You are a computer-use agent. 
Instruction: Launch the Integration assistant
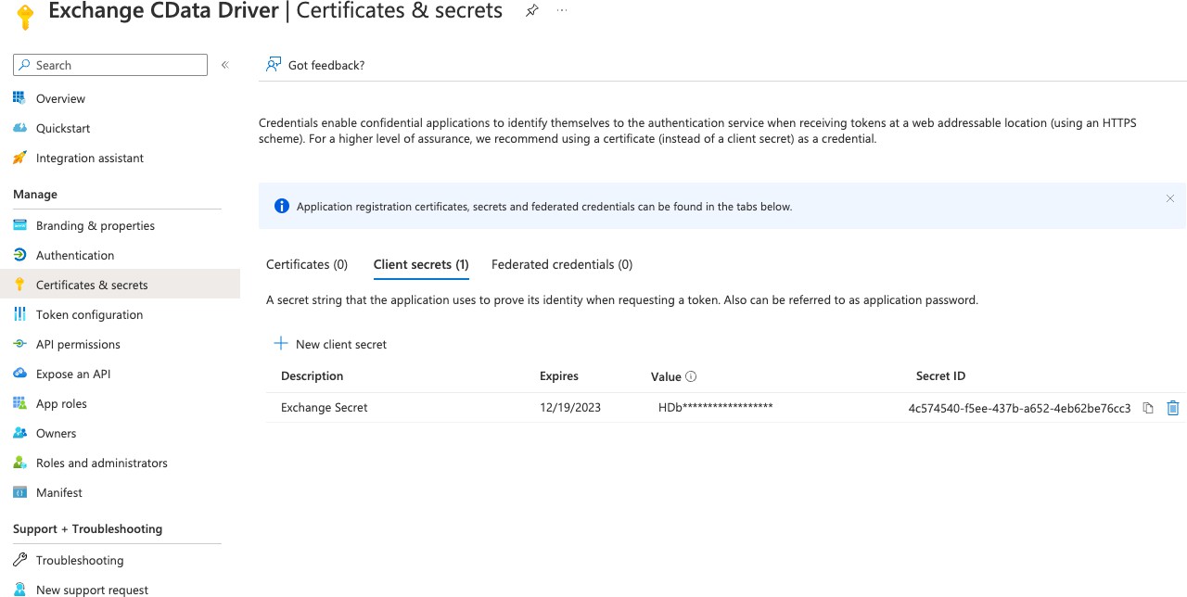(89, 158)
